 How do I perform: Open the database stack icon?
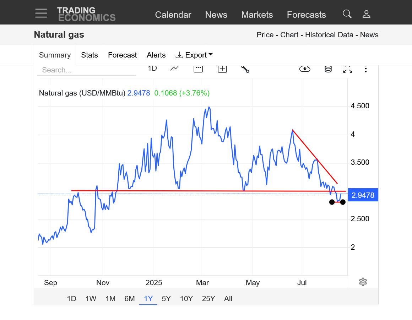328,69
